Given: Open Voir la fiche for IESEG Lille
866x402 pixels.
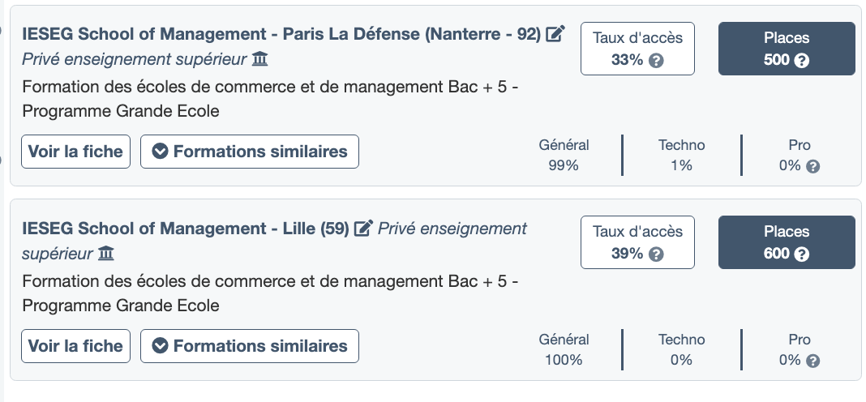Looking at the screenshot, I should (75, 346).
